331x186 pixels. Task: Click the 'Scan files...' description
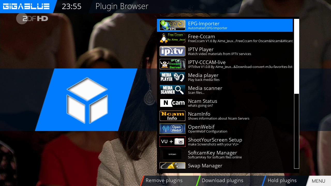196,93
